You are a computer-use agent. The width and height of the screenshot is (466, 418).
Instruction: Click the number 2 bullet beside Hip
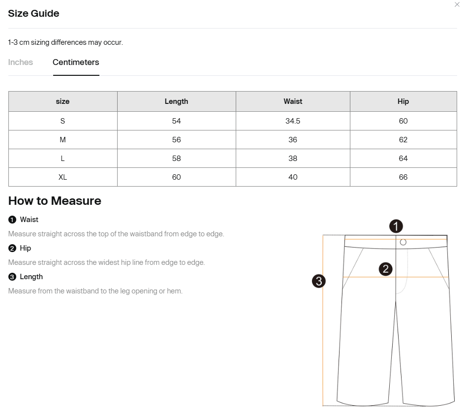click(x=12, y=248)
